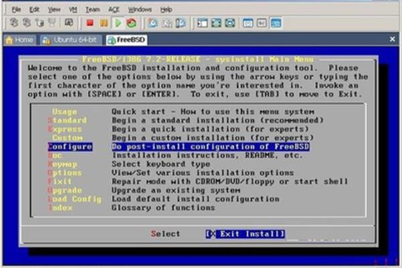Click the Load Config entry
Image resolution: width=402 pixels, height=268 pixels.
[74, 199]
